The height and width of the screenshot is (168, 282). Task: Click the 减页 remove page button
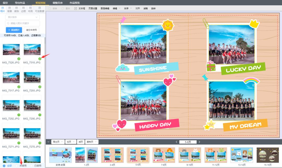click(81, 142)
